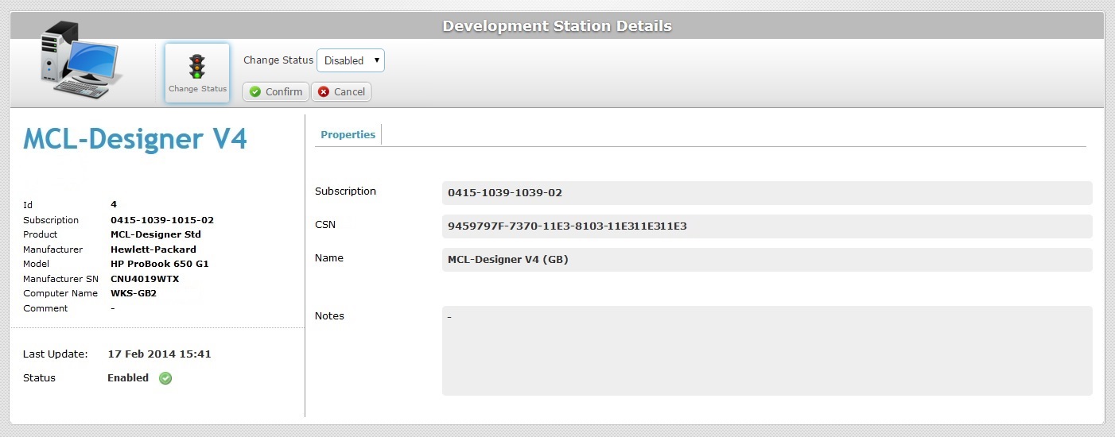This screenshot has height=437, width=1115.
Task: Click the Manufacturer SN label
Action: 60,279
